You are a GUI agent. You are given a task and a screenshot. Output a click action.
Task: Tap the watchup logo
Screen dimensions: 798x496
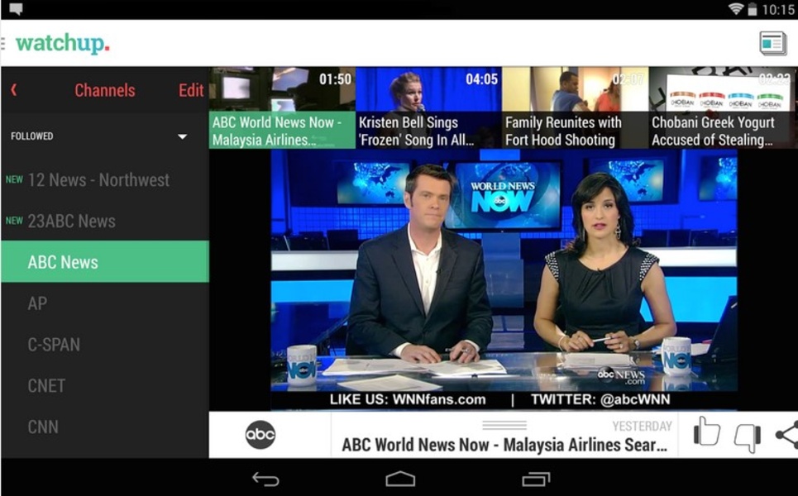coord(63,43)
